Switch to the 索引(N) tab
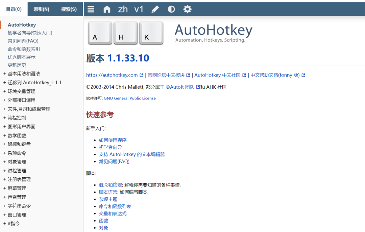The width and height of the screenshot is (365, 232). click(41, 9)
